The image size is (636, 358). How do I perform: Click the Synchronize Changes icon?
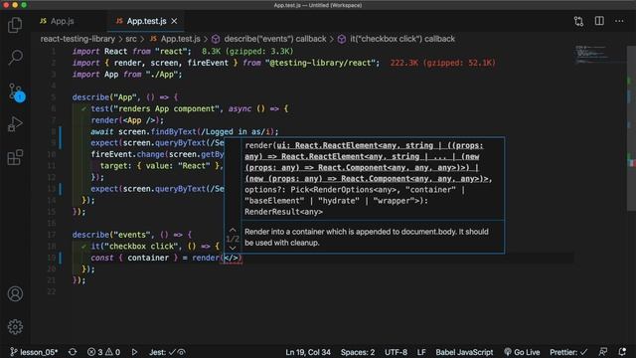click(x=73, y=352)
